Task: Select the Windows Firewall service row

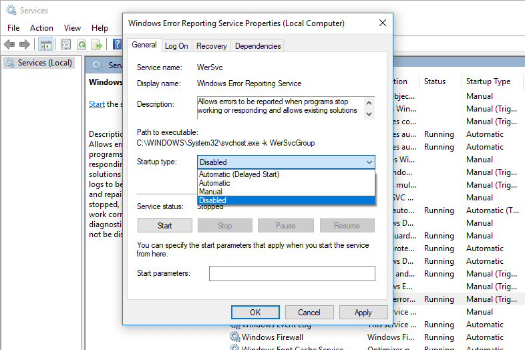Action: 375,337
